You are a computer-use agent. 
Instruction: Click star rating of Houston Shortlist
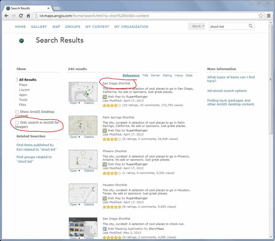click(112, 207)
